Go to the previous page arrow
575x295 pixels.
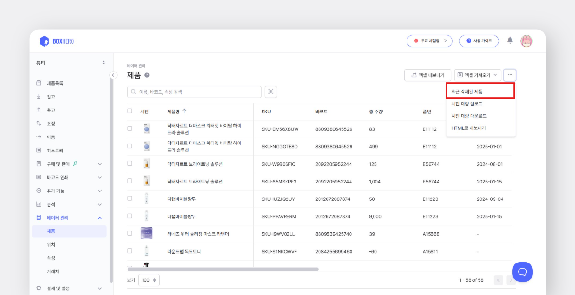pos(498,280)
